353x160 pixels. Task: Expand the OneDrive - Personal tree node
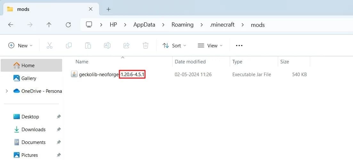click(x=7, y=91)
